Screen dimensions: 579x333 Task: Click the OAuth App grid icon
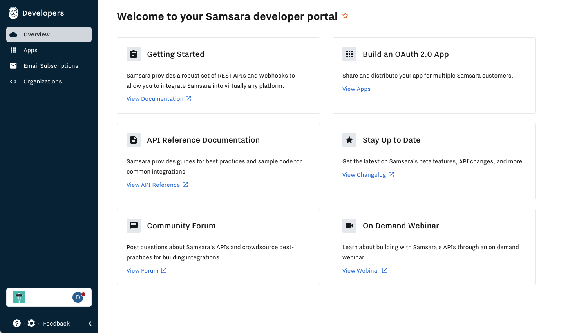pyautogui.click(x=349, y=54)
